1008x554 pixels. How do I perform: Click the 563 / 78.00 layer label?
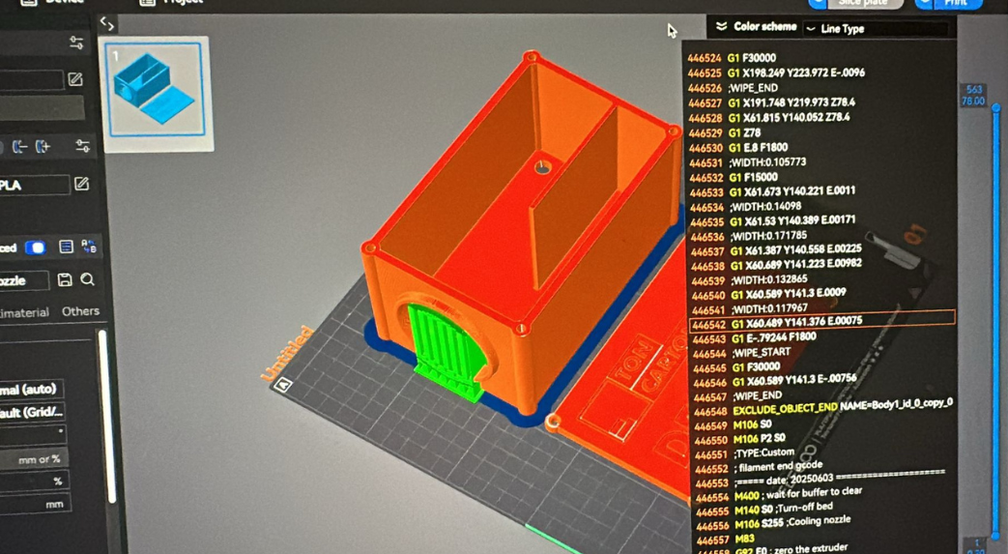tap(973, 95)
